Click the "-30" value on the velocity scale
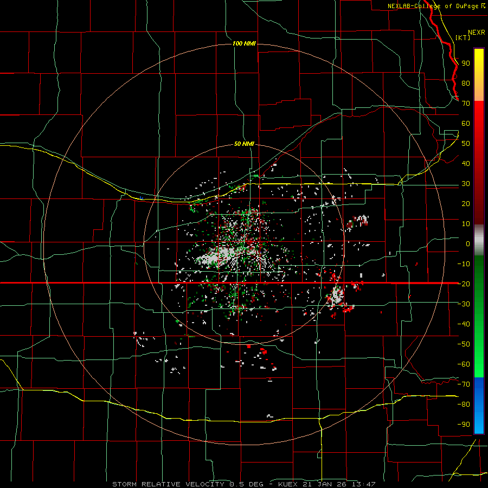Image resolution: width=488 pixels, height=488 pixels. pyautogui.click(x=464, y=304)
